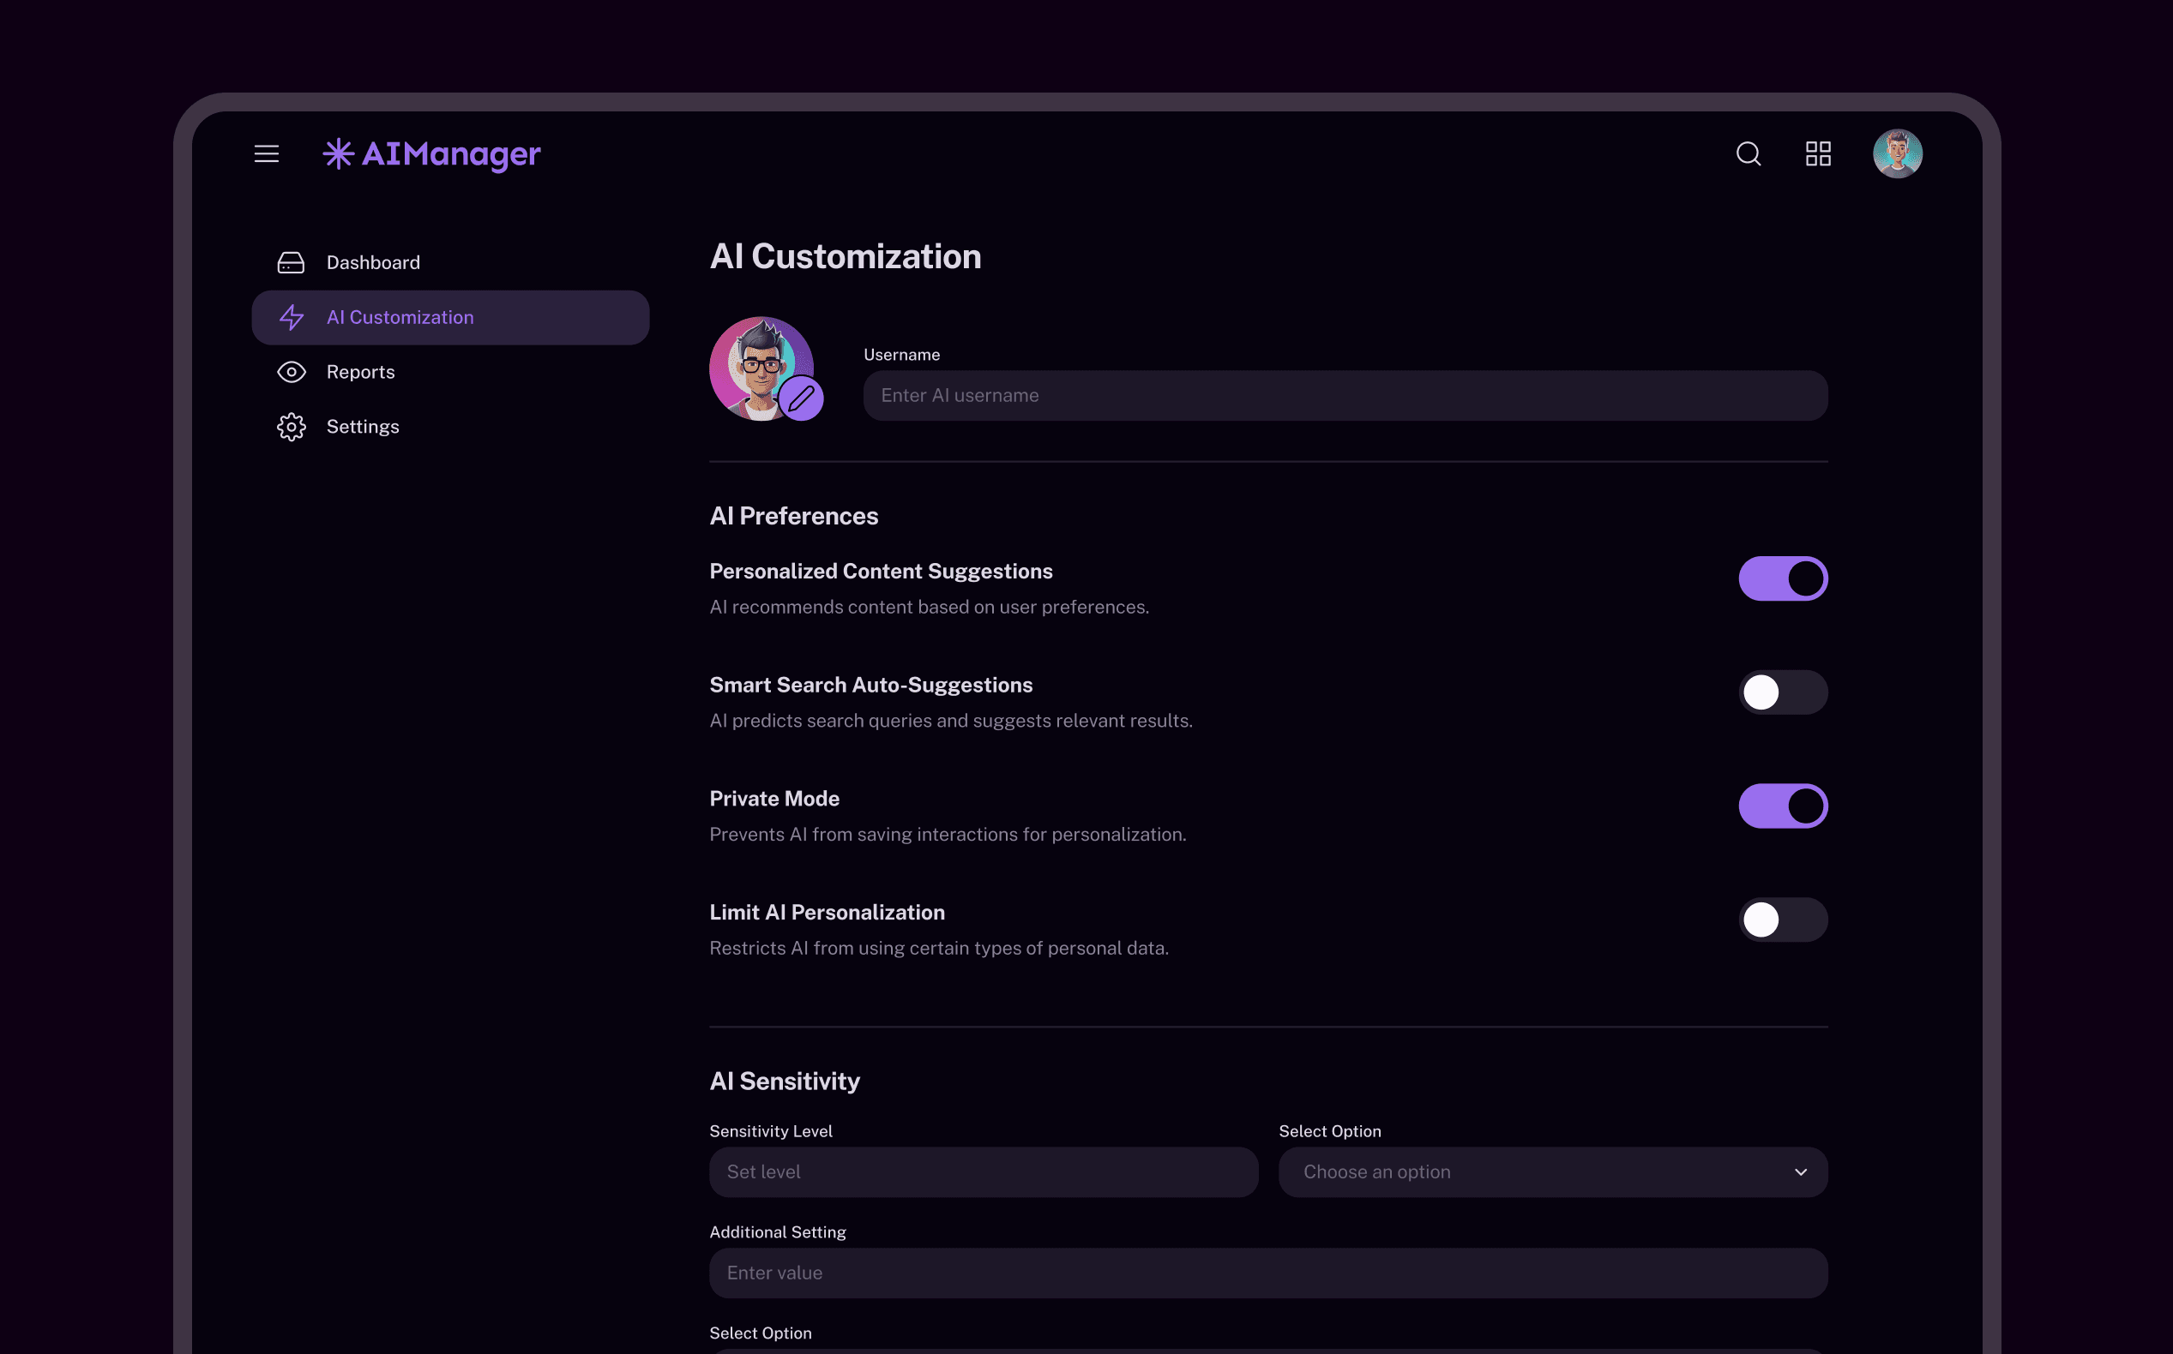
Task: Click the search magnifier icon
Action: [1749, 154]
